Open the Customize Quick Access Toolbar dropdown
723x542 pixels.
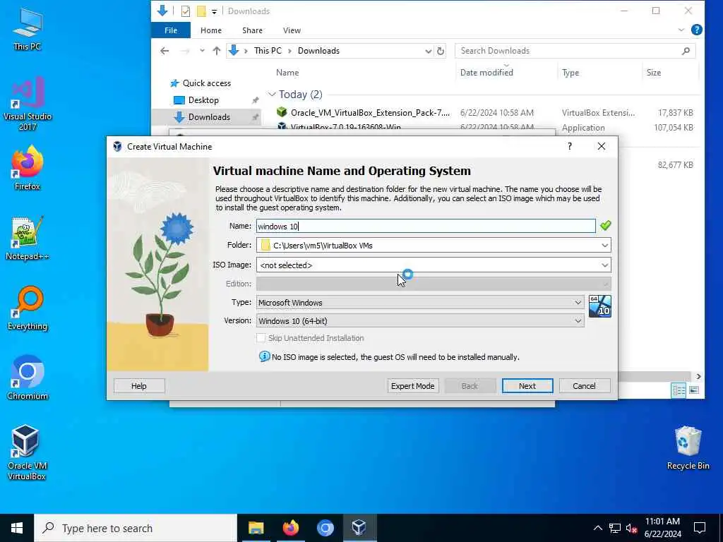(214, 11)
